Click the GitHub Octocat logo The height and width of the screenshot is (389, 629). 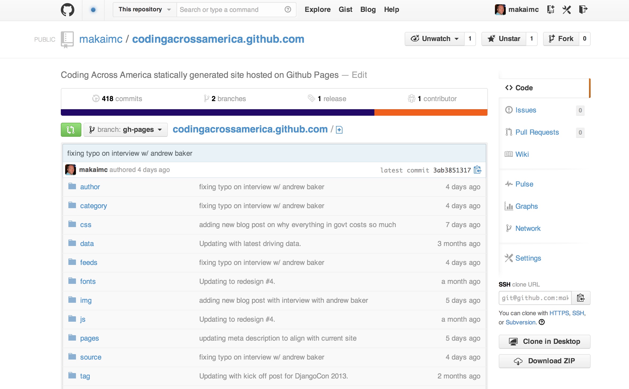click(67, 10)
